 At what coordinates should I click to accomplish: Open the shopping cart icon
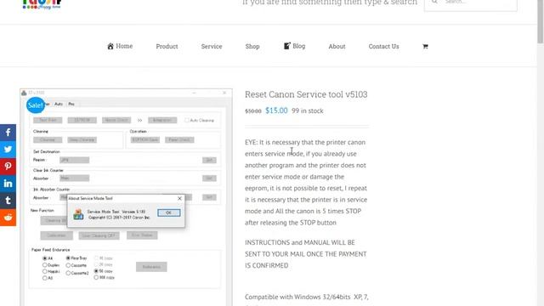tap(425, 46)
